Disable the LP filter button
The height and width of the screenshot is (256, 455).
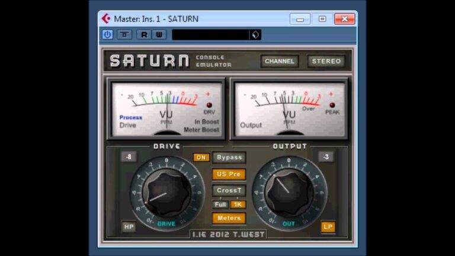tap(328, 227)
